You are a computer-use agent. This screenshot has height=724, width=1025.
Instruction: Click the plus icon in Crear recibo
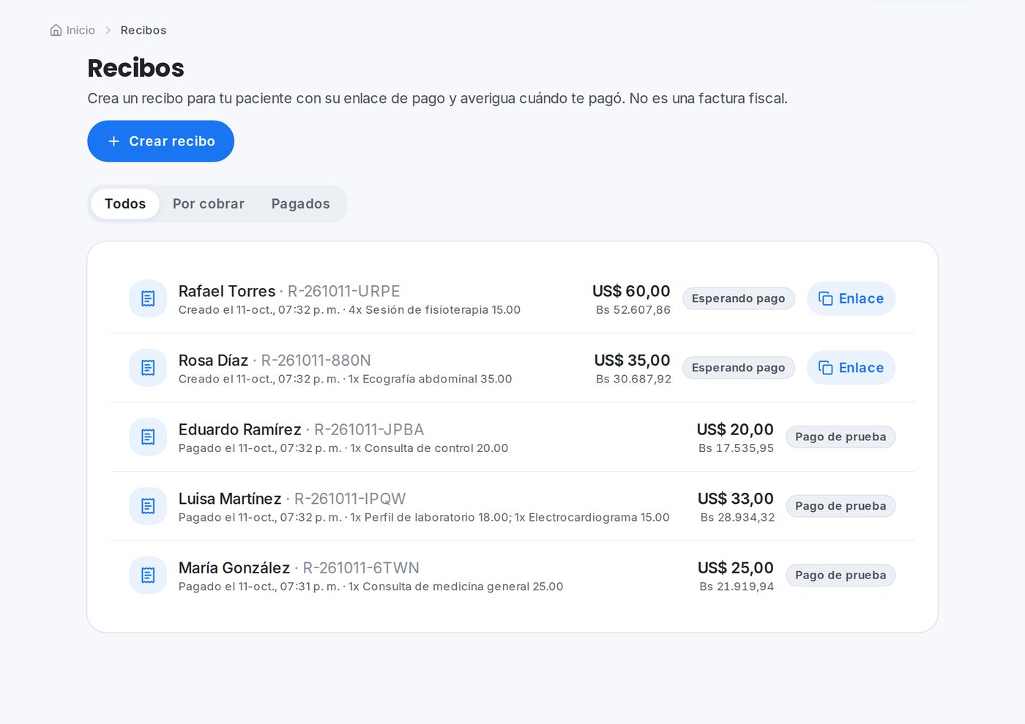click(113, 141)
